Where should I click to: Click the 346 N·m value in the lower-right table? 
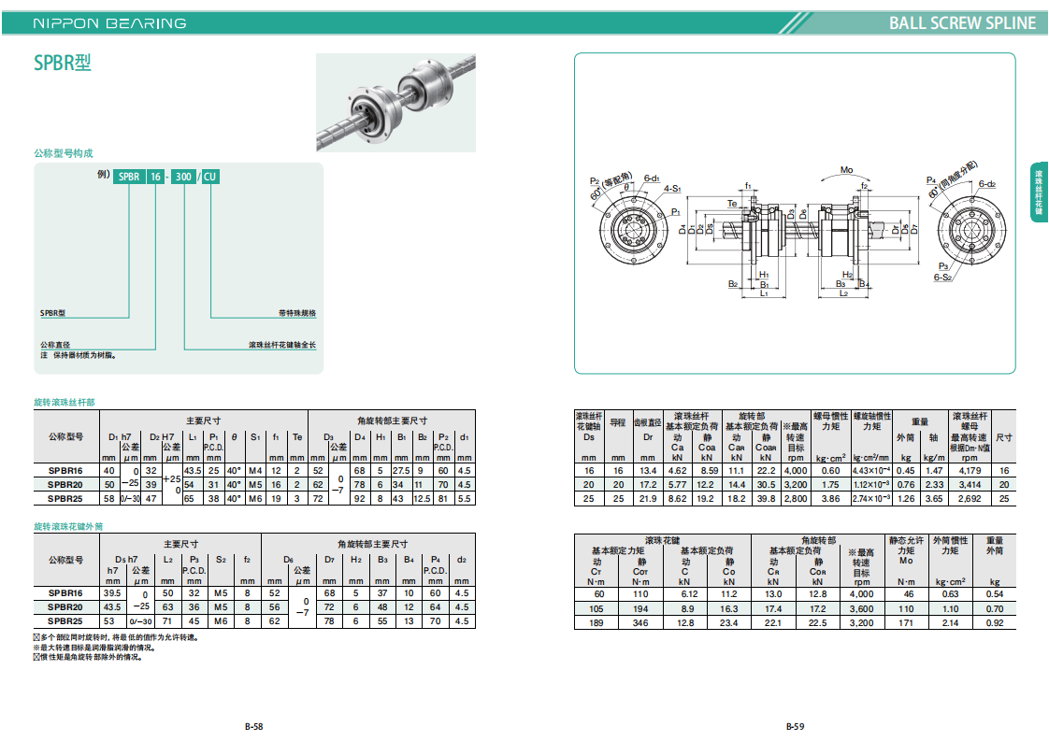pyautogui.click(x=640, y=622)
